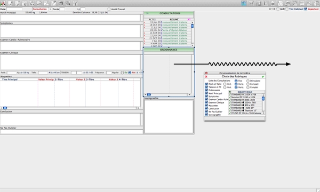Confirm the dialog with its green checkmark
Screen dimensions: 320x192
click(263, 76)
